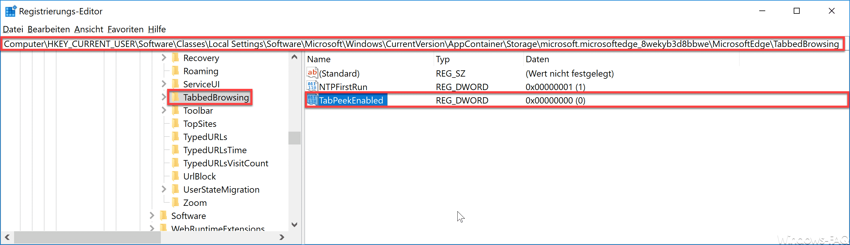This screenshot has width=850, height=245.
Task: Expand the Recovery key
Action: tap(164, 58)
